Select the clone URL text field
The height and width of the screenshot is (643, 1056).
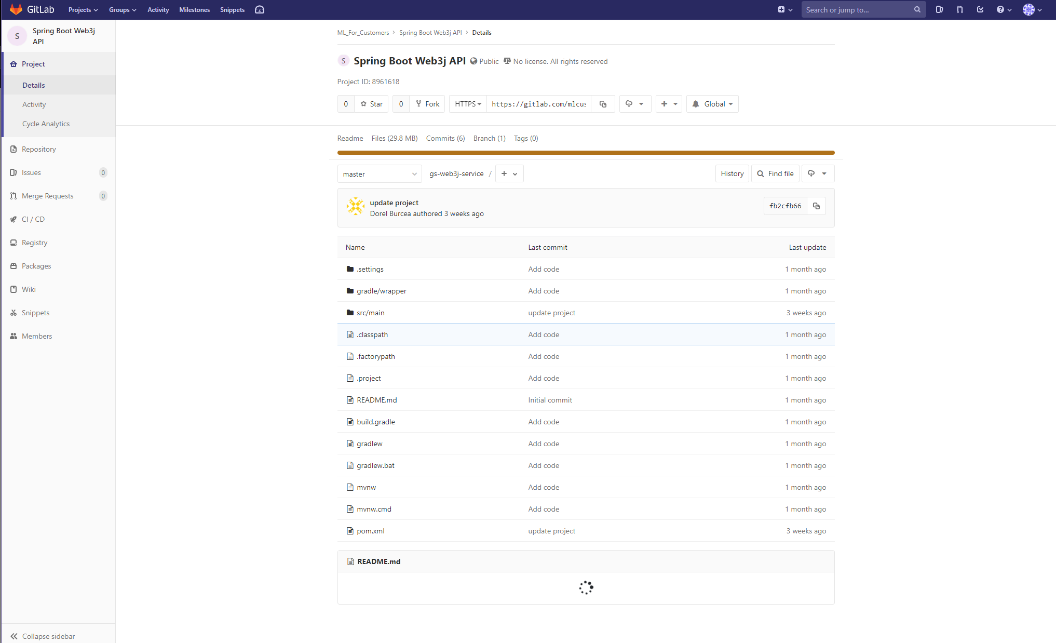coord(539,104)
